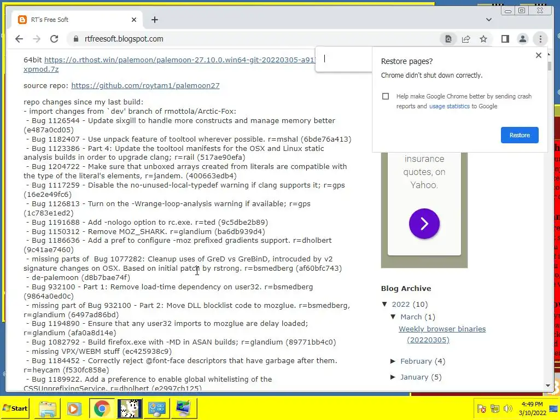Open the control panel taskbar icon

click(x=156, y=409)
